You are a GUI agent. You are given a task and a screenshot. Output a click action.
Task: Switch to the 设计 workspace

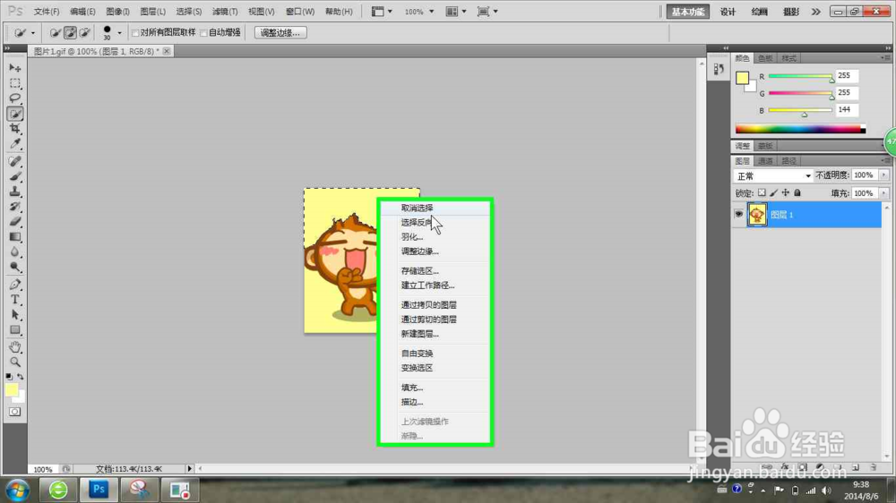pyautogui.click(x=728, y=12)
